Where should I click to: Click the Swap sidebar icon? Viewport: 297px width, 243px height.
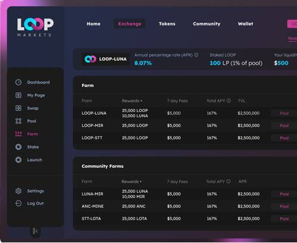point(18,108)
